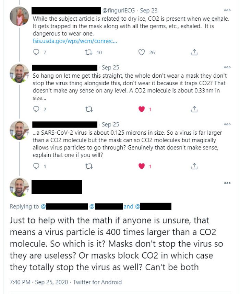Screen dimensions: 240x294
Task: Unlike the "0.33nm in size" tweet
Action: [x=142, y=109]
